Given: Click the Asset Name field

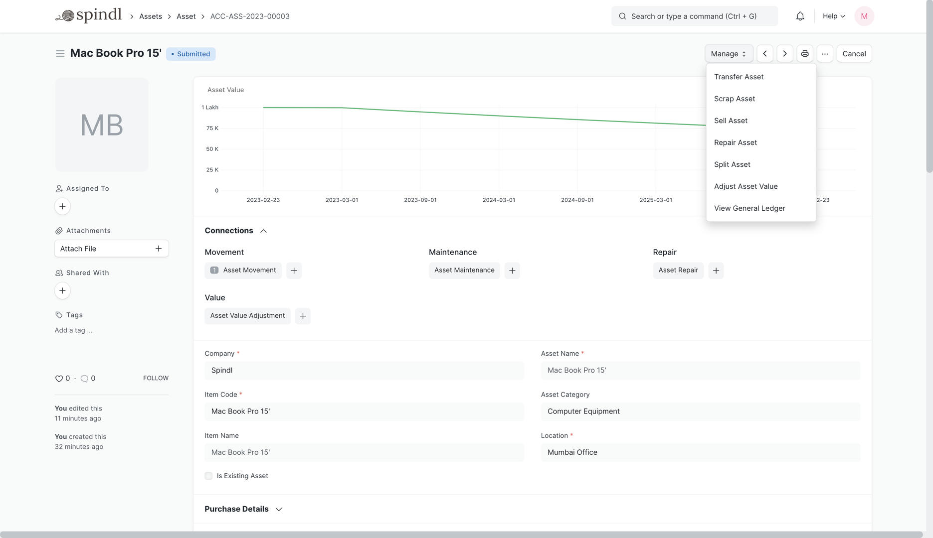Looking at the screenshot, I should click(x=700, y=371).
